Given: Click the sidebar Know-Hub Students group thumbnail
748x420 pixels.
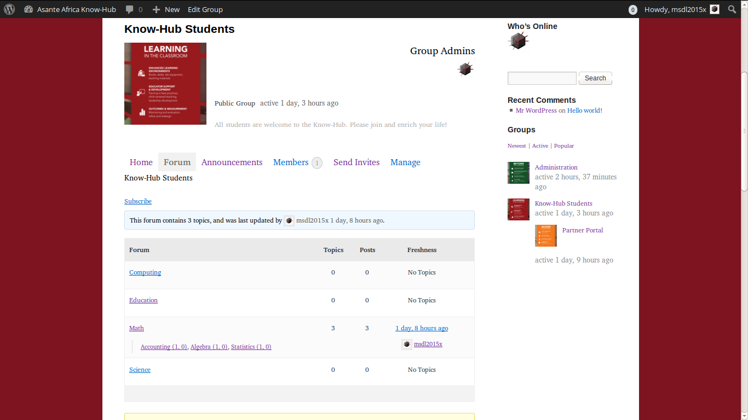Looking at the screenshot, I should pyautogui.click(x=519, y=209).
